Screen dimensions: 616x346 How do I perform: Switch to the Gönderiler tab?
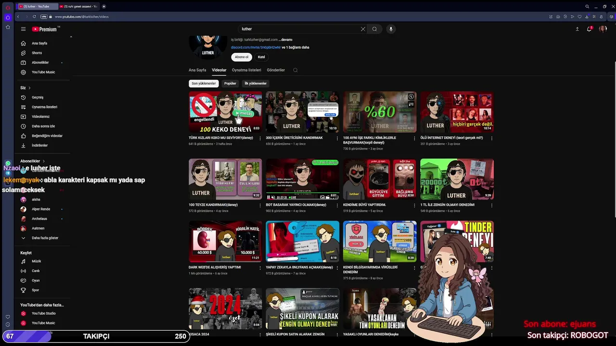coord(276,70)
